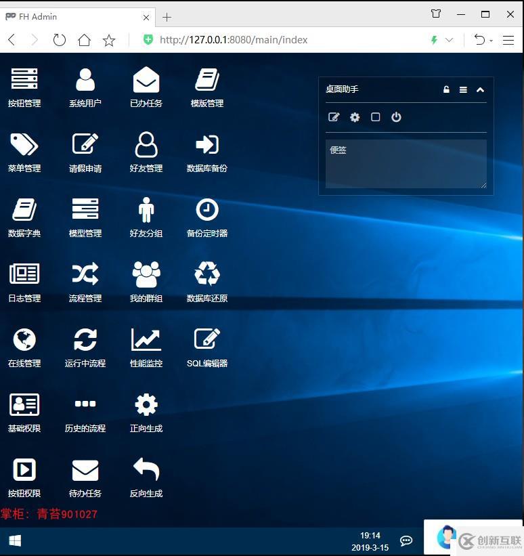Expand the dropdown arrow beside lightning icon
The height and width of the screenshot is (556, 524).
[x=449, y=40]
